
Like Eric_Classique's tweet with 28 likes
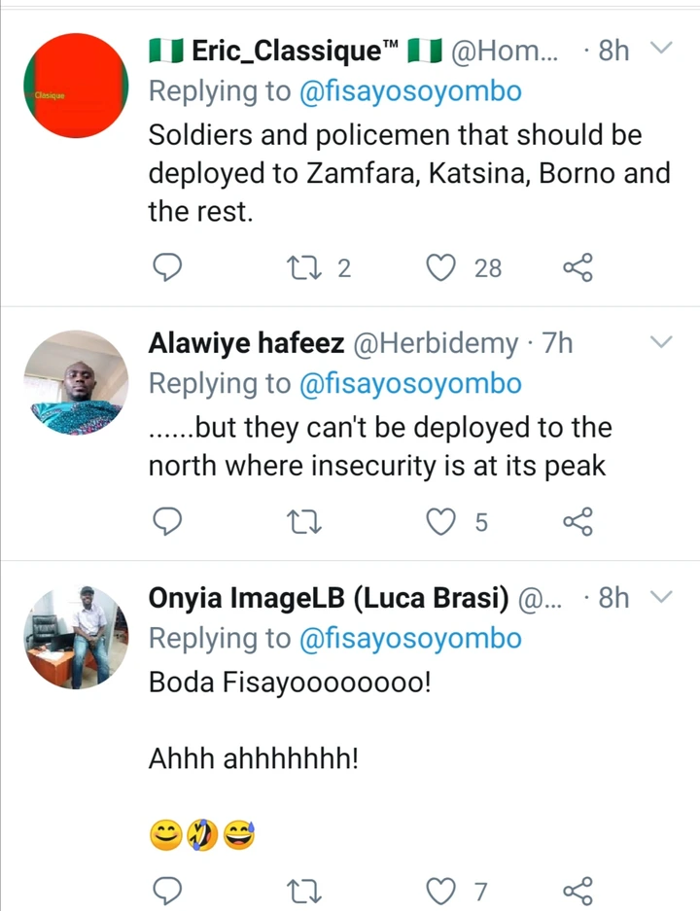[443, 267]
